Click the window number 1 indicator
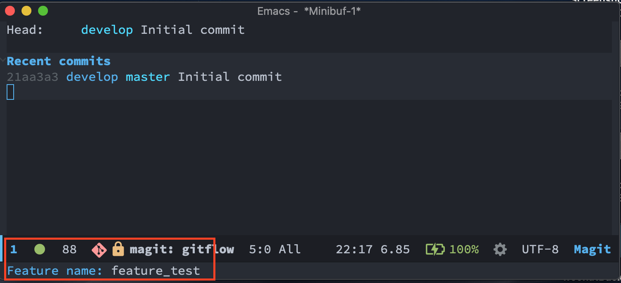This screenshot has width=621, height=283. tap(14, 249)
